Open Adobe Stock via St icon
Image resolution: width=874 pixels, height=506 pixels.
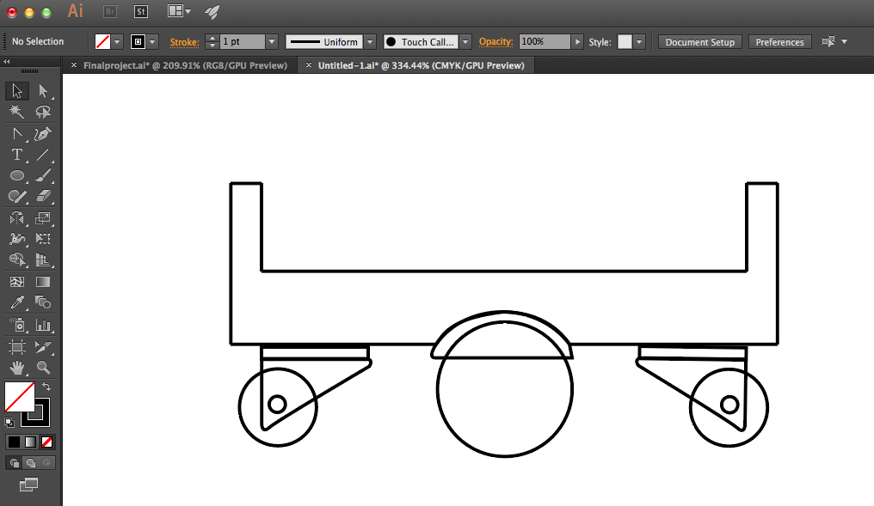141,11
